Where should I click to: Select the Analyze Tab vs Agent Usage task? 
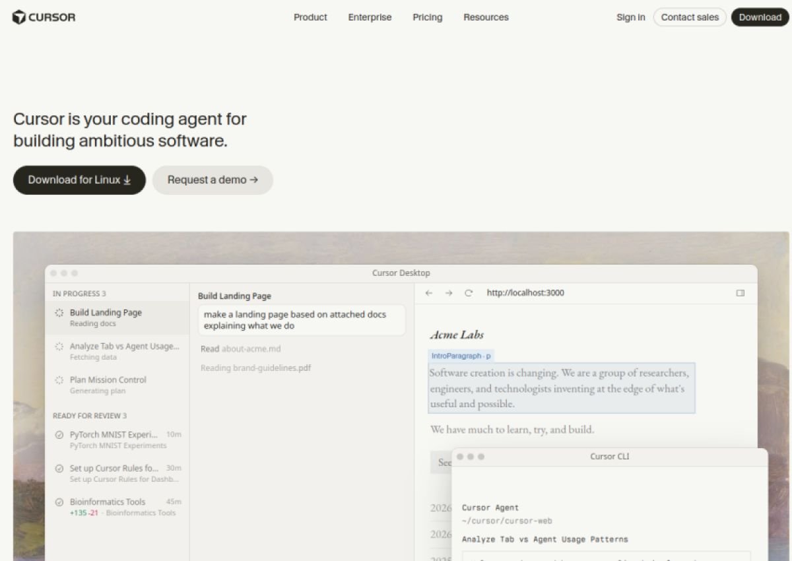117,351
